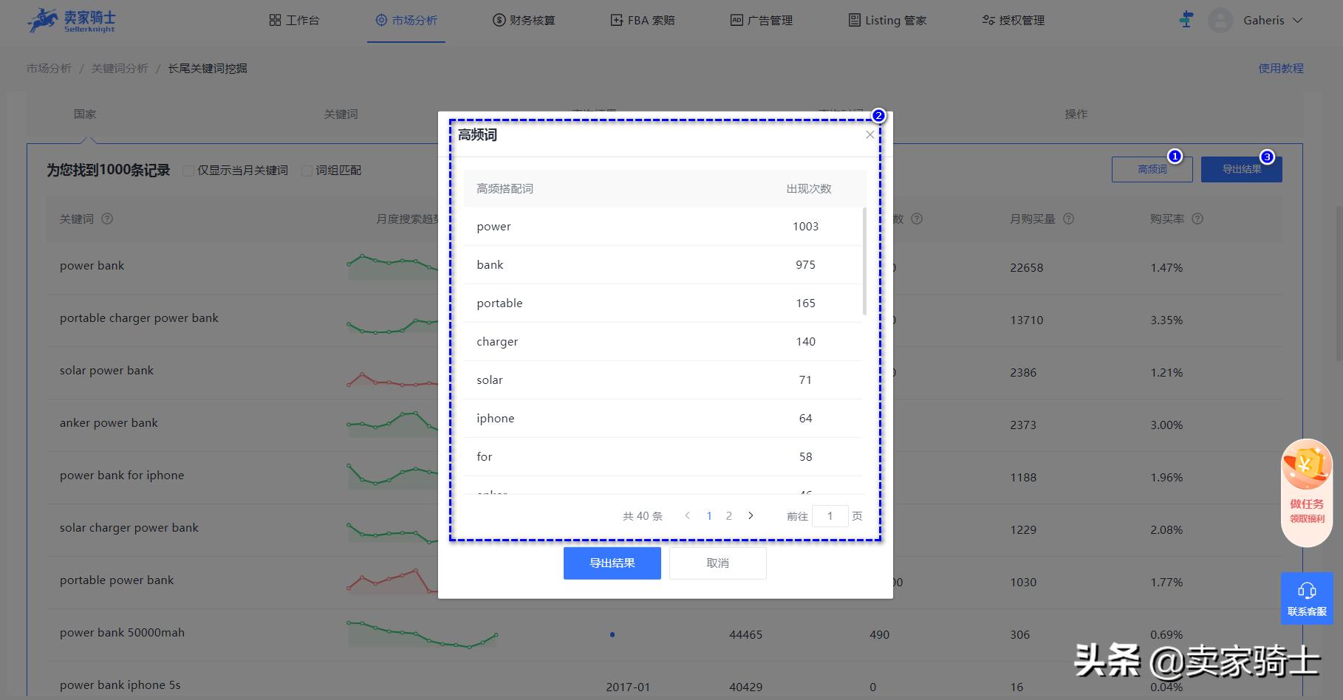Select 'iphone' row in frequency table
1343x700 pixels.
[x=663, y=418]
